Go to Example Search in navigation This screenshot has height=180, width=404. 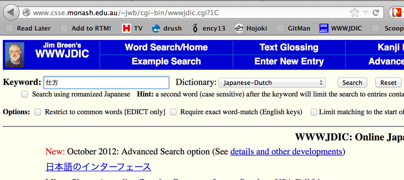click(x=166, y=62)
